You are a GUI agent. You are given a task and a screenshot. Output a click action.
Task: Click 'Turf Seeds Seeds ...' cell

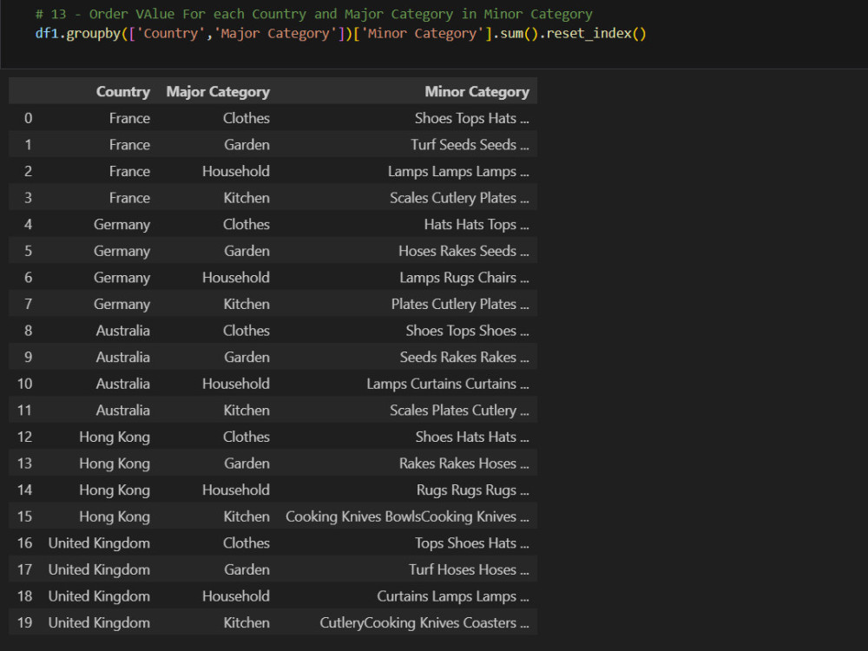click(x=470, y=144)
